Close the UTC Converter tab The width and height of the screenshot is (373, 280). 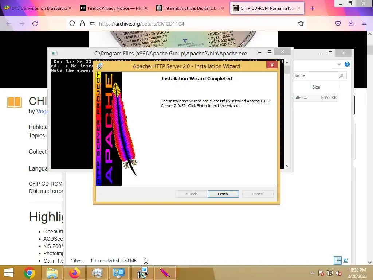[x=70, y=8]
